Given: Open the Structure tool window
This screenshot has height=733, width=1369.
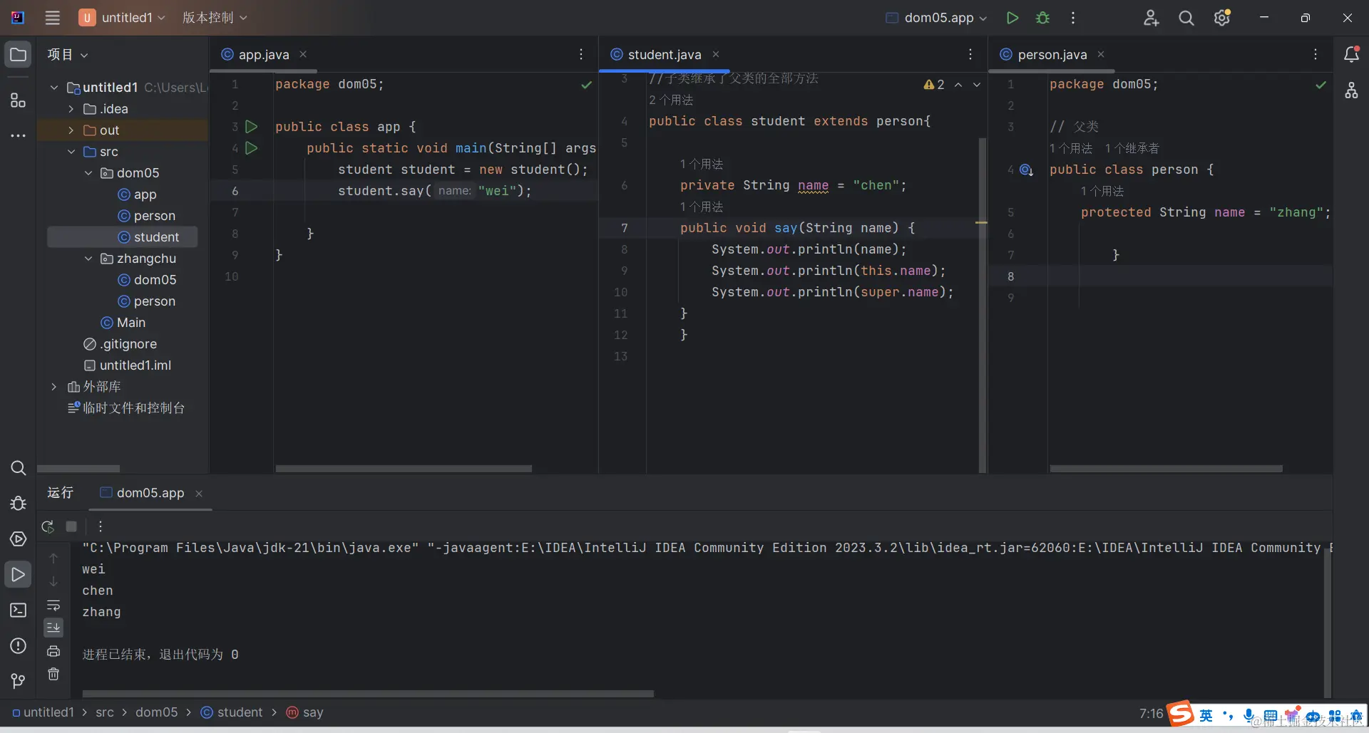Looking at the screenshot, I should pos(19,100).
